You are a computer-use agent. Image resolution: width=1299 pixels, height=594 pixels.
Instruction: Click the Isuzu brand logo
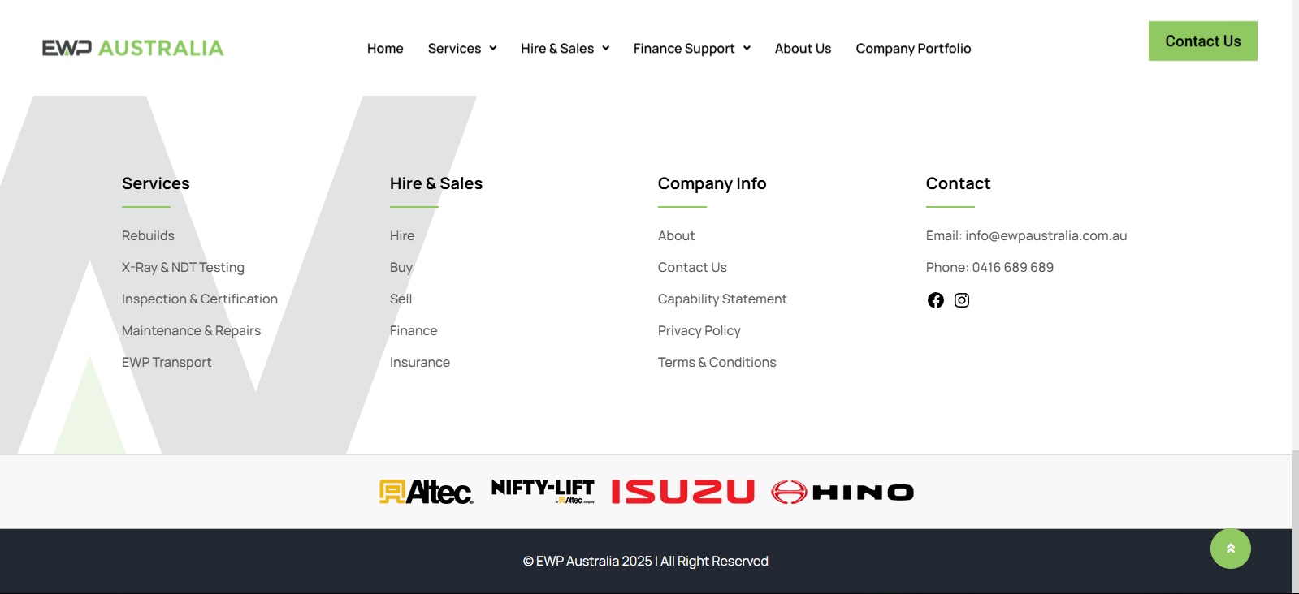pos(682,492)
